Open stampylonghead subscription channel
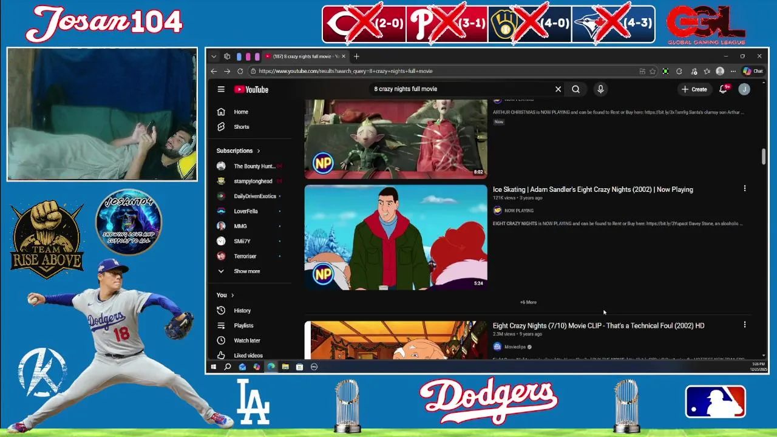777x437 pixels. click(x=250, y=181)
